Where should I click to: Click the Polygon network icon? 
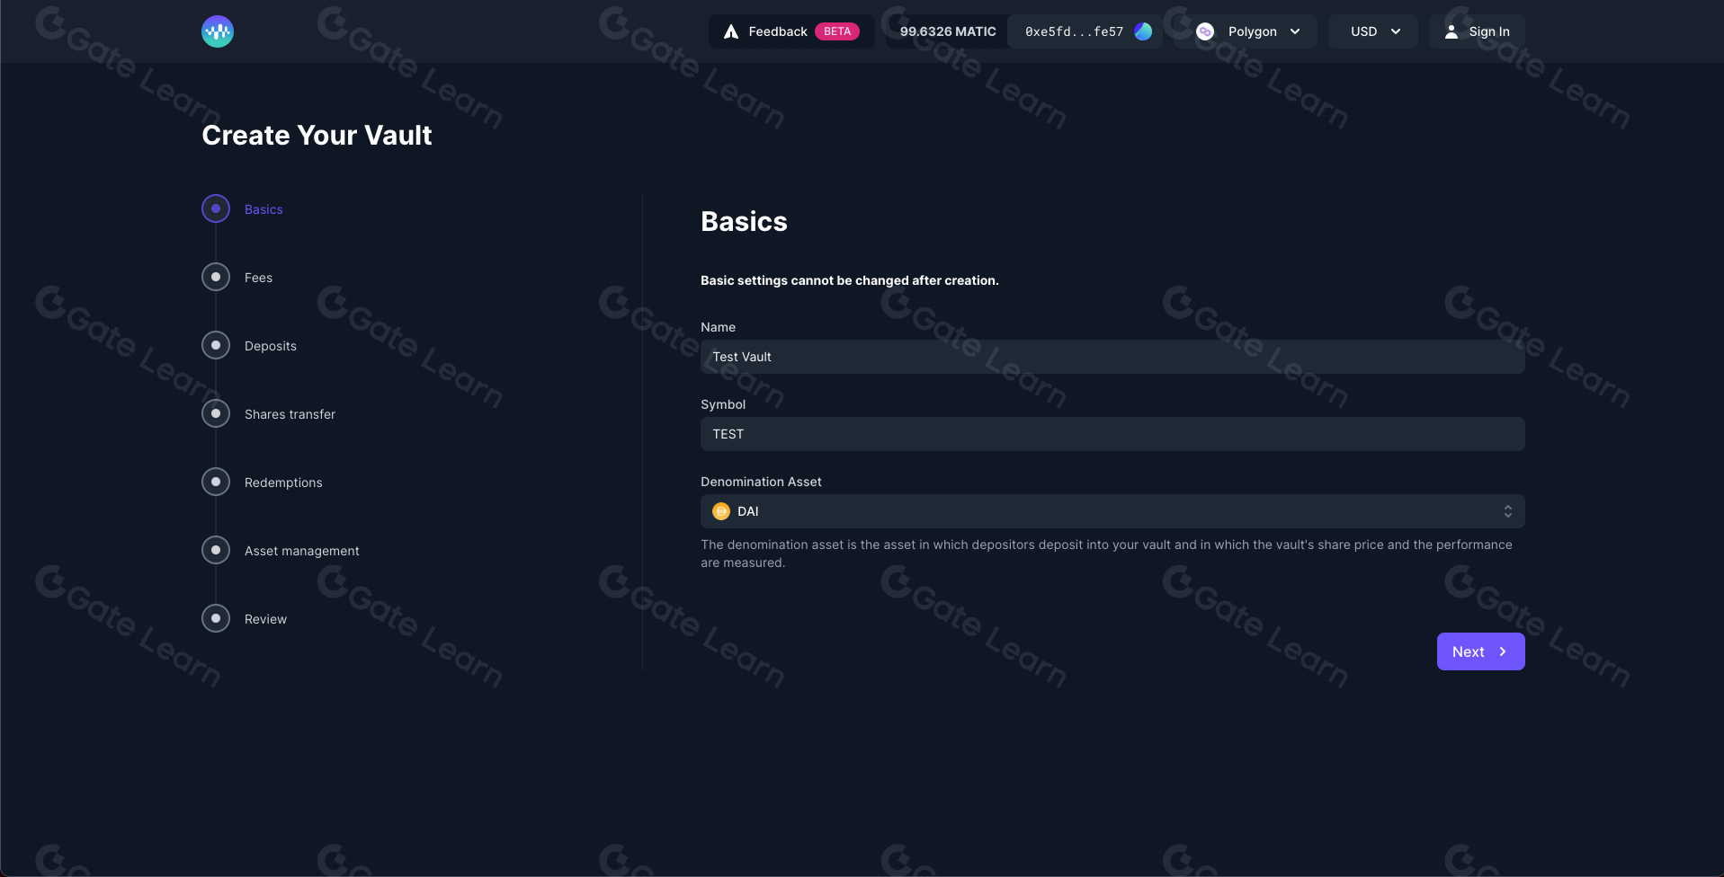click(1205, 31)
